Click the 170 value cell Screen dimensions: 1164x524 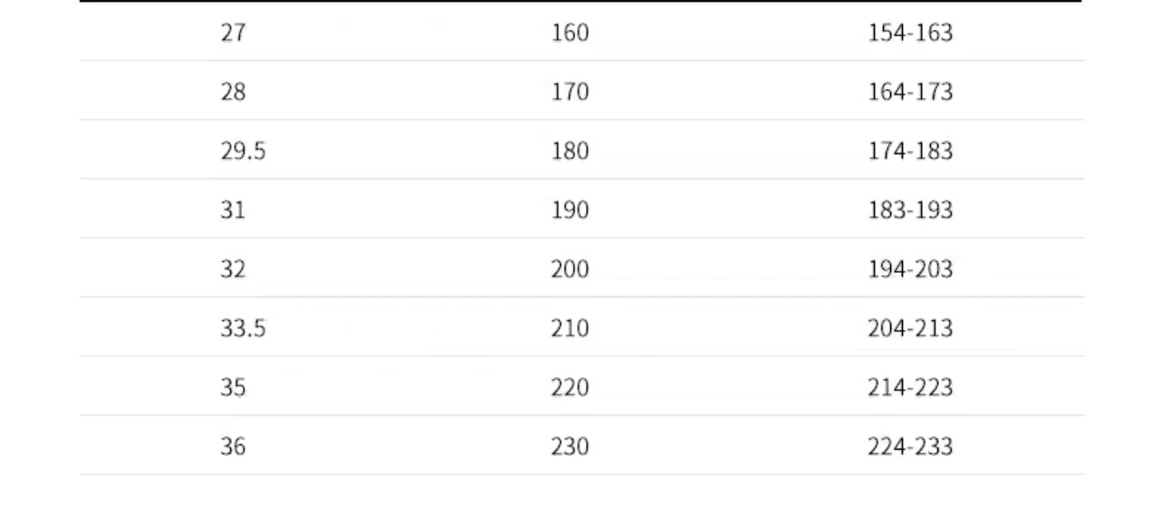point(569,92)
